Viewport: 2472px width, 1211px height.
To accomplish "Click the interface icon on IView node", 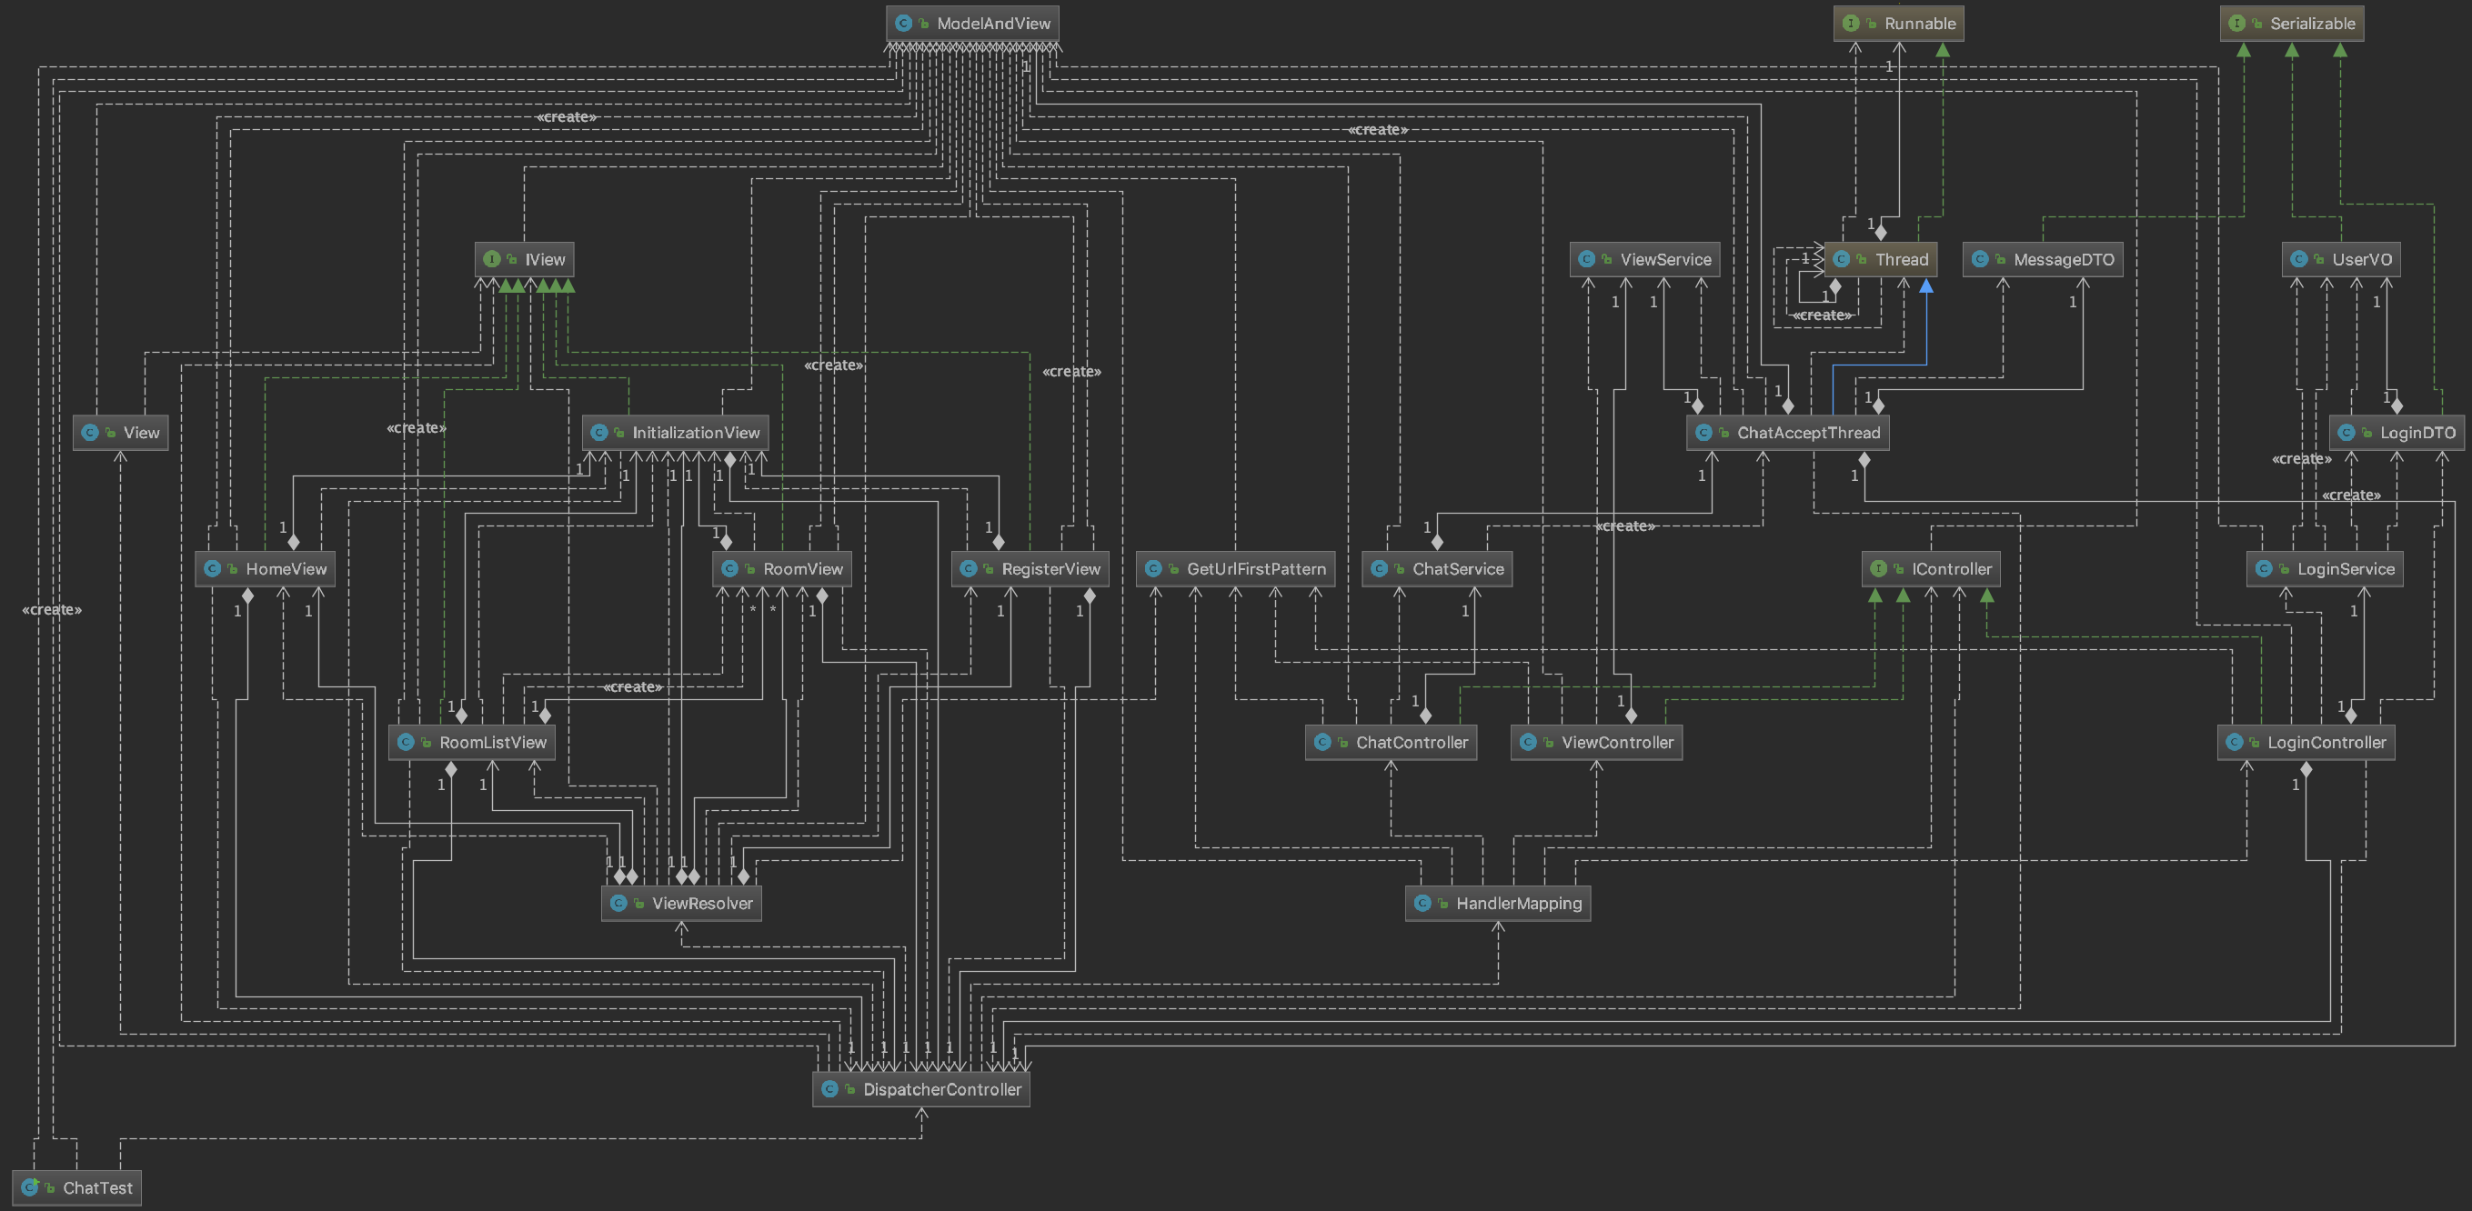I will pos(491,259).
